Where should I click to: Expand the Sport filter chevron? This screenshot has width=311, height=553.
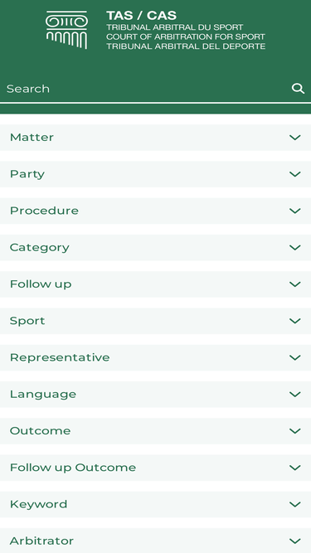point(294,321)
